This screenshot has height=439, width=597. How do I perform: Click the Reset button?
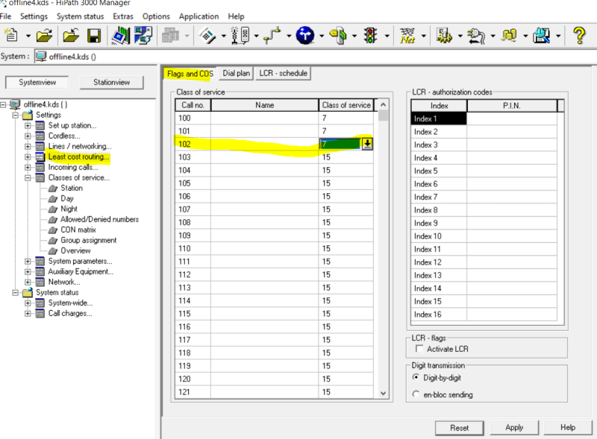tap(459, 428)
